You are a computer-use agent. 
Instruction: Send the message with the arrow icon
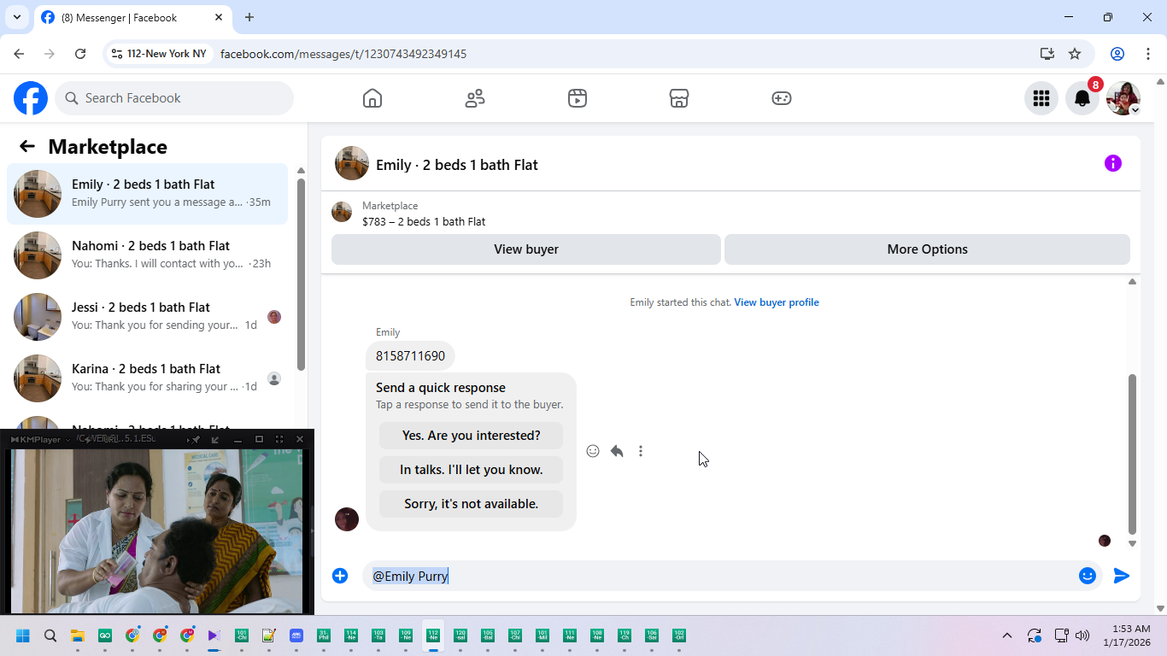pos(1122,576)
